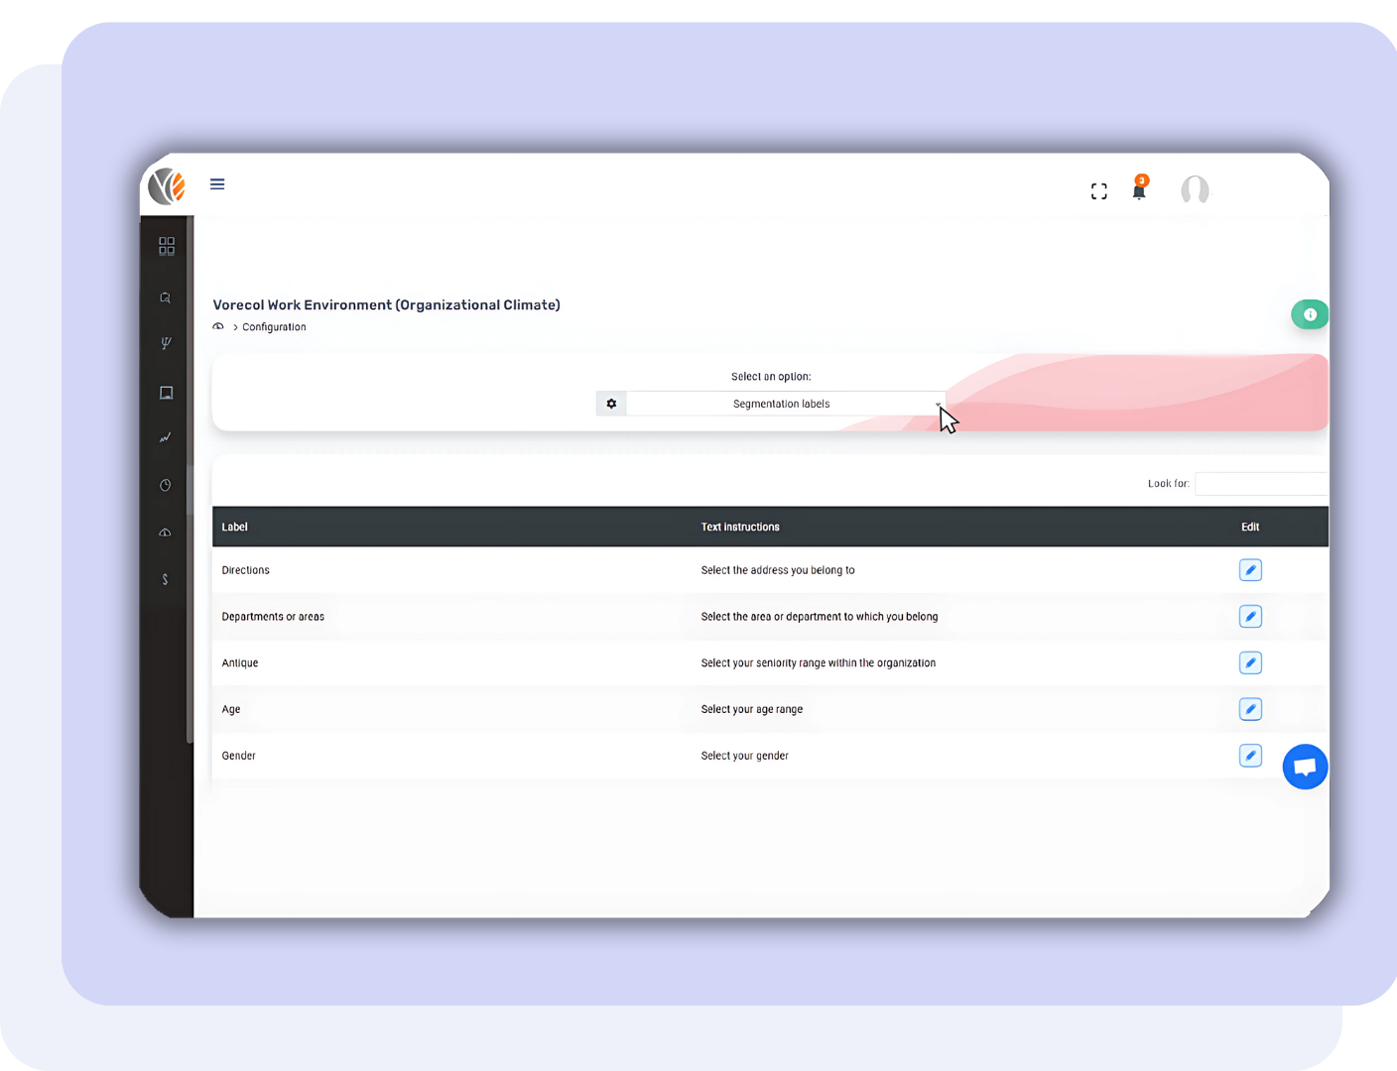The image size is (1397, 1071).
Task: Click the green info button
Action: [x=1310, y=314]
